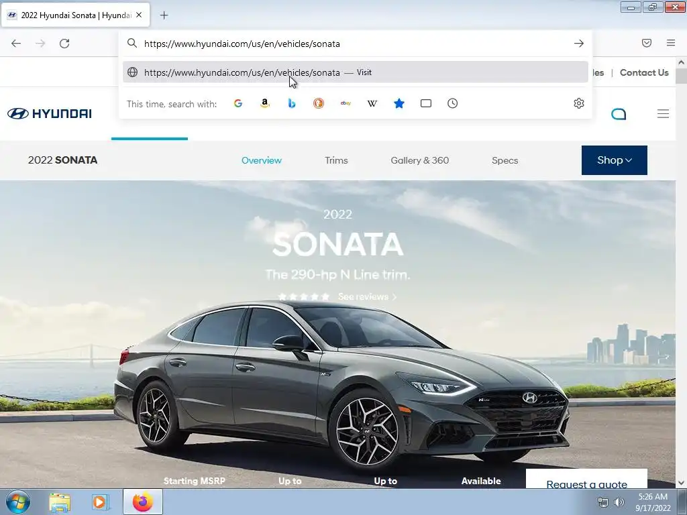
Task: Reload the current page
Action: (x=64, y=44)
